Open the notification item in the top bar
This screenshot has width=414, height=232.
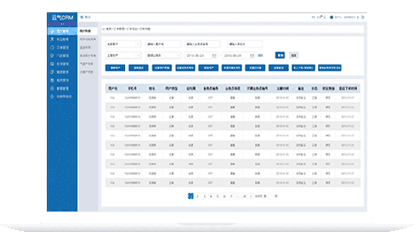(317, 17)
